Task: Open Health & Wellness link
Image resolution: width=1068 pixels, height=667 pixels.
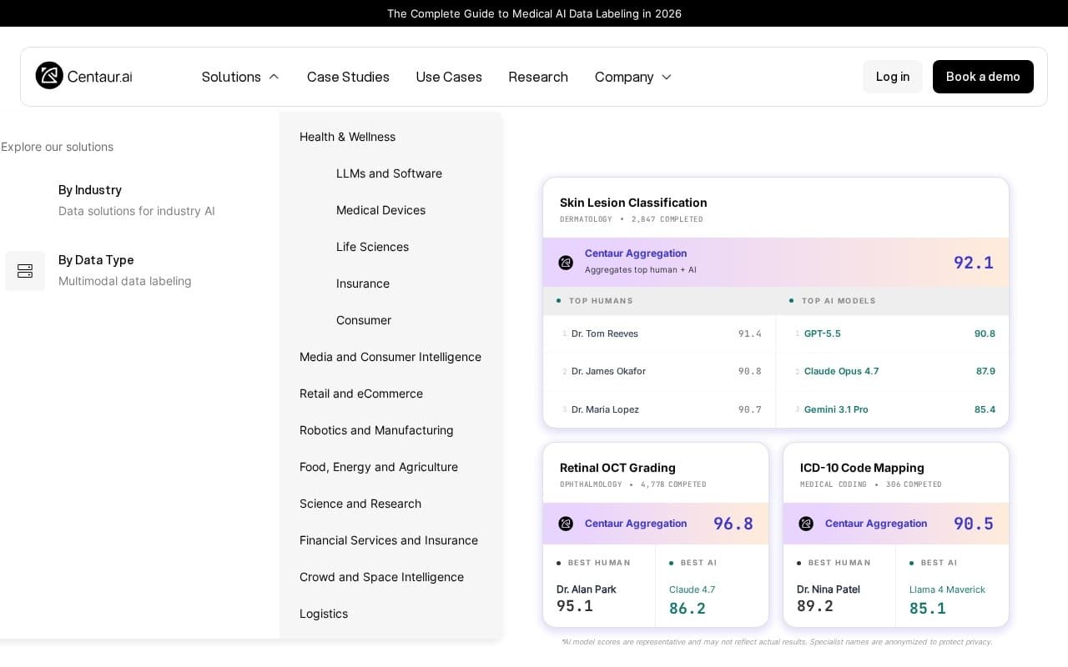Action: (347, 137)
